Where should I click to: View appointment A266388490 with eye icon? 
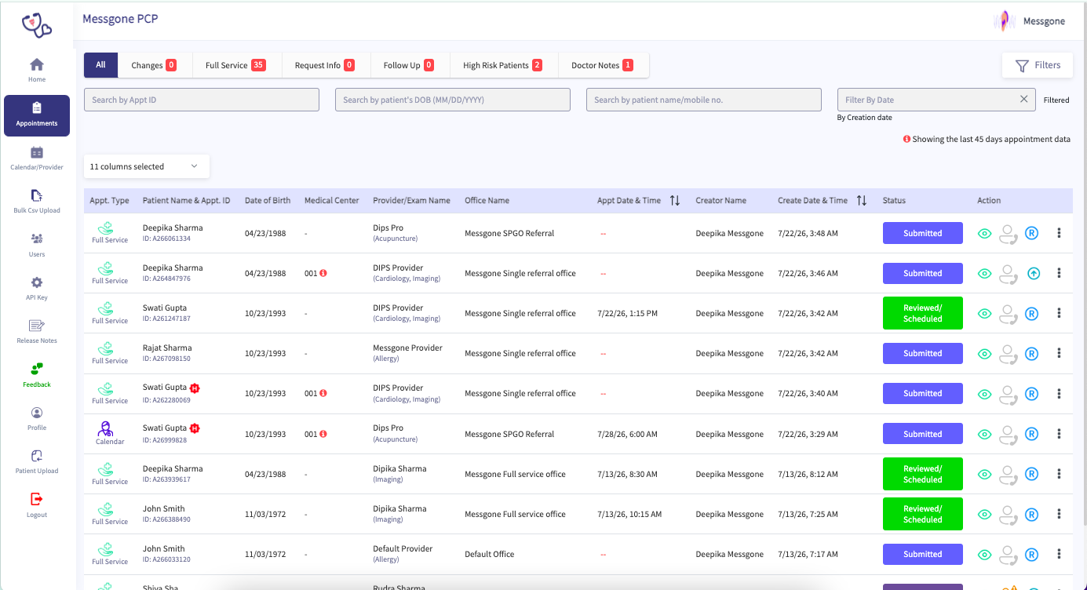click(984, 514)
